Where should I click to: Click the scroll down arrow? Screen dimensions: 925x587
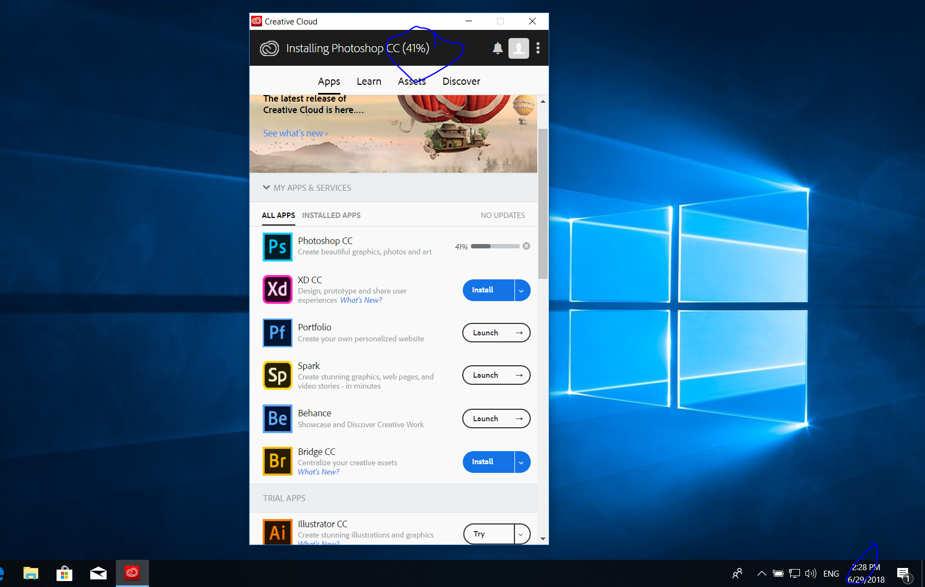(543, 539)
